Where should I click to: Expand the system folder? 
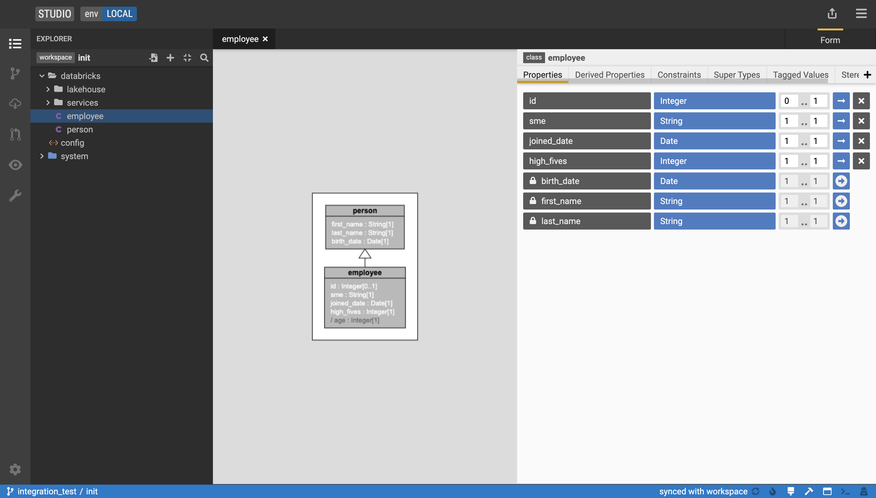42,156
